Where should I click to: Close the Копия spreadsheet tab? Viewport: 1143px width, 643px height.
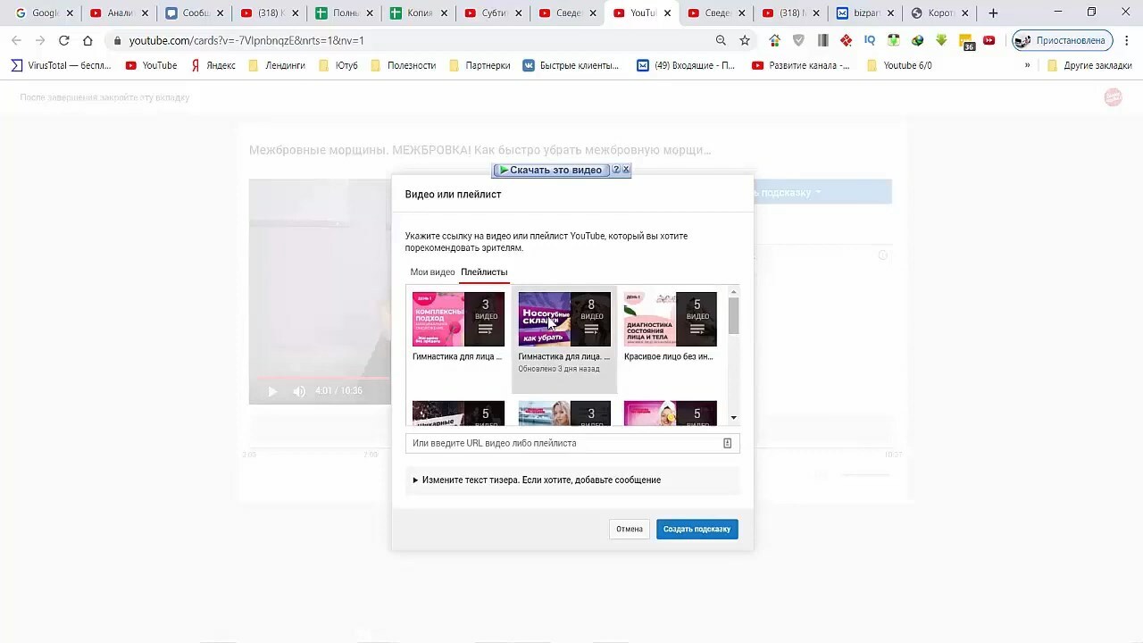445,13
